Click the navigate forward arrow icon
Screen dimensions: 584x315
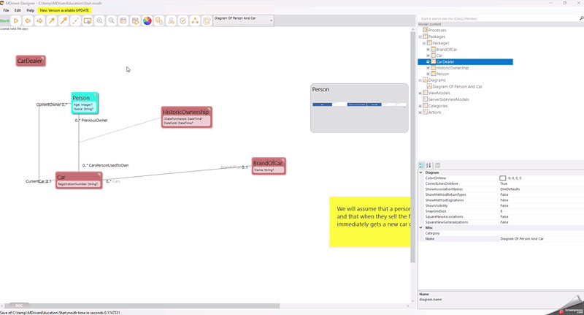click(39, 21)
